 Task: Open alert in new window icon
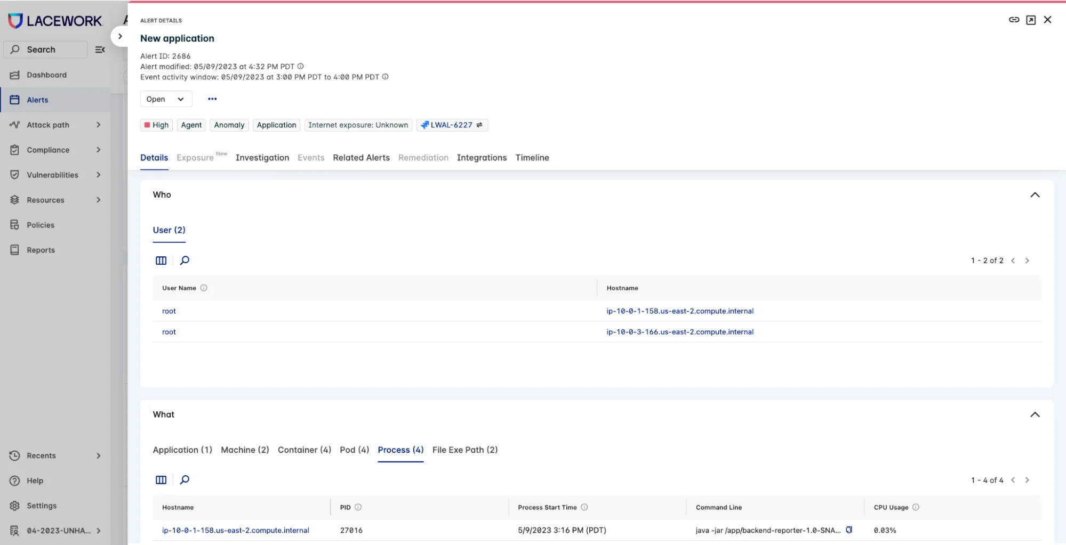point(1031,20)
